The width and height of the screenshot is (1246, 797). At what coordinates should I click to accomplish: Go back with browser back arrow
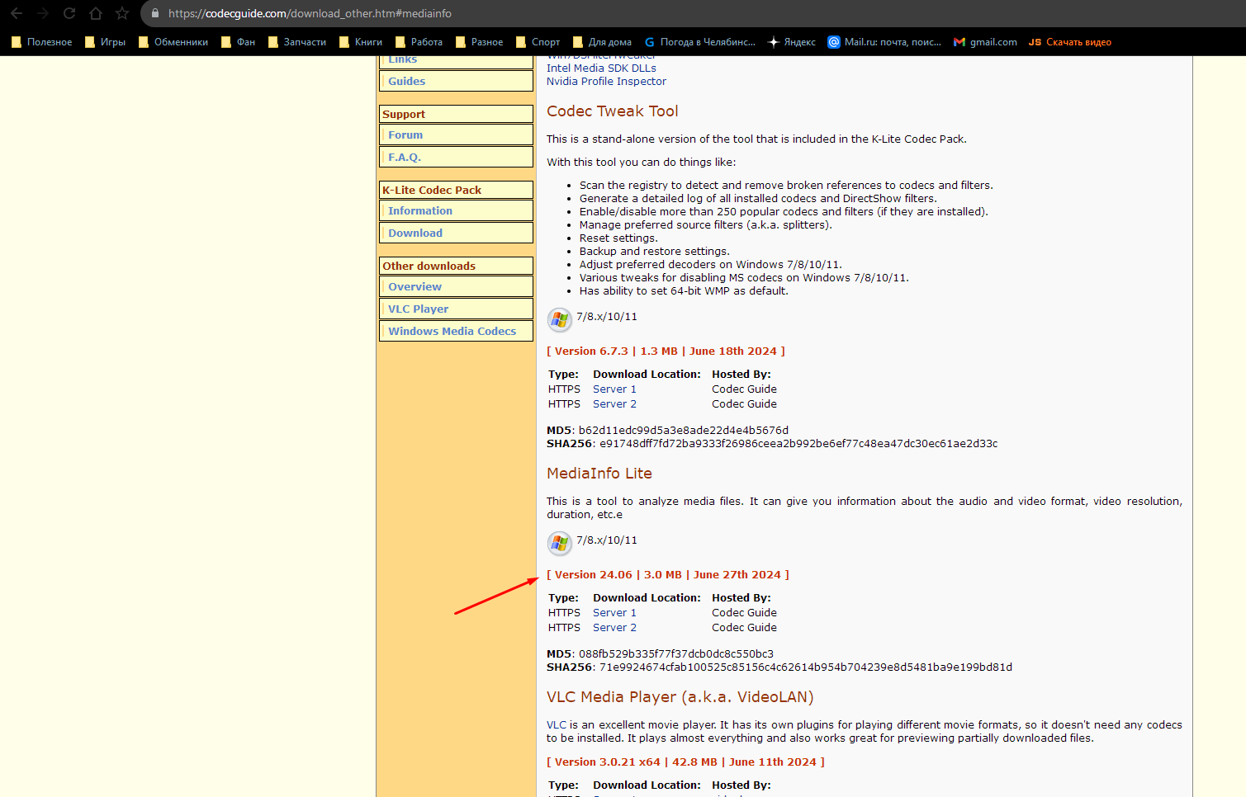17,13
